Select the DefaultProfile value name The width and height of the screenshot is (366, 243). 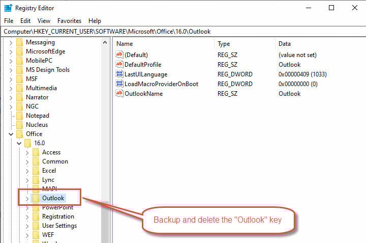coord(143,65)
